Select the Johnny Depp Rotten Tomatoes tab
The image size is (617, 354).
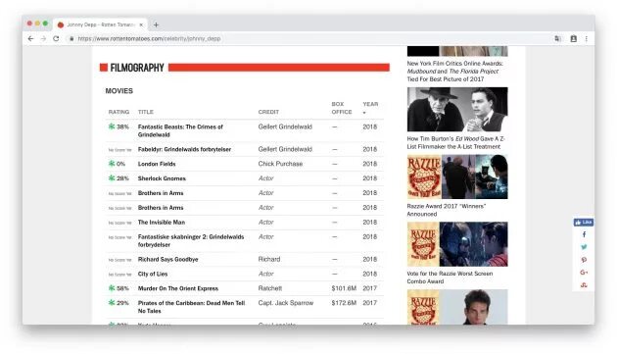(100, 25)
